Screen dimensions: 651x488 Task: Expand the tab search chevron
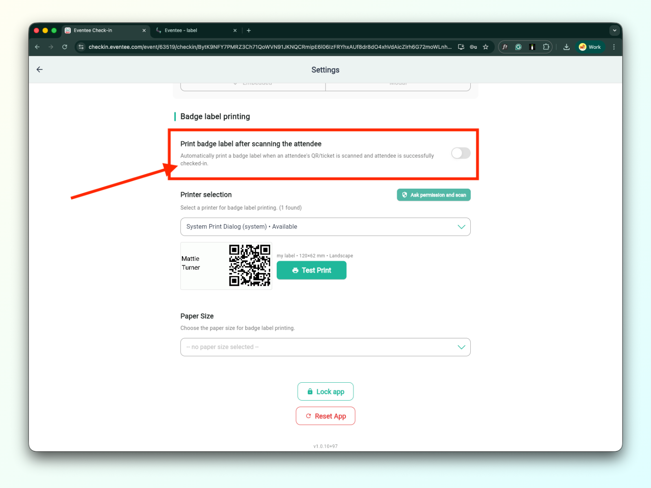tap(614, 30)
